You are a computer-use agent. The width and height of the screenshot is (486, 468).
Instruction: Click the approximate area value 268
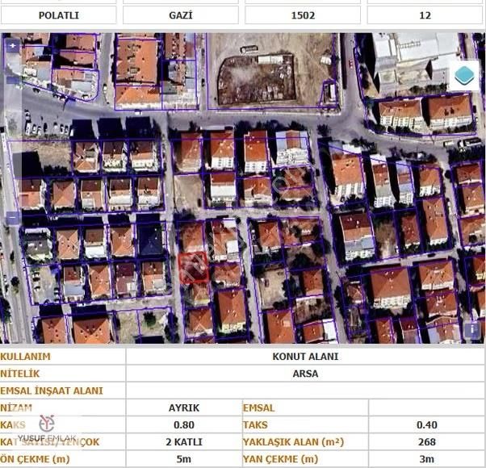coord(426,442)
